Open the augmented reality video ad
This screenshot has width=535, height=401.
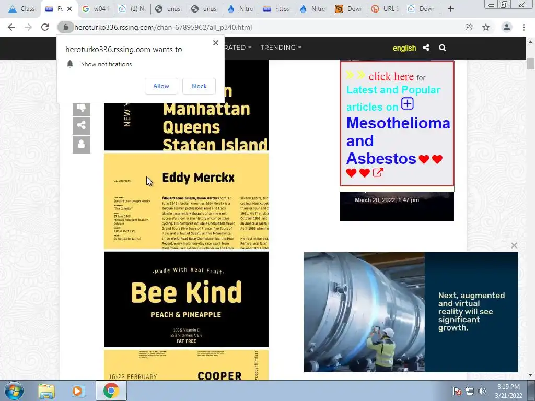click(x=411, y=312)
